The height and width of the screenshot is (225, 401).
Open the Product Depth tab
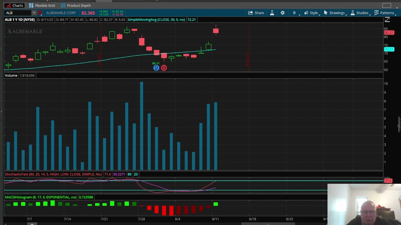coord(76,5)
